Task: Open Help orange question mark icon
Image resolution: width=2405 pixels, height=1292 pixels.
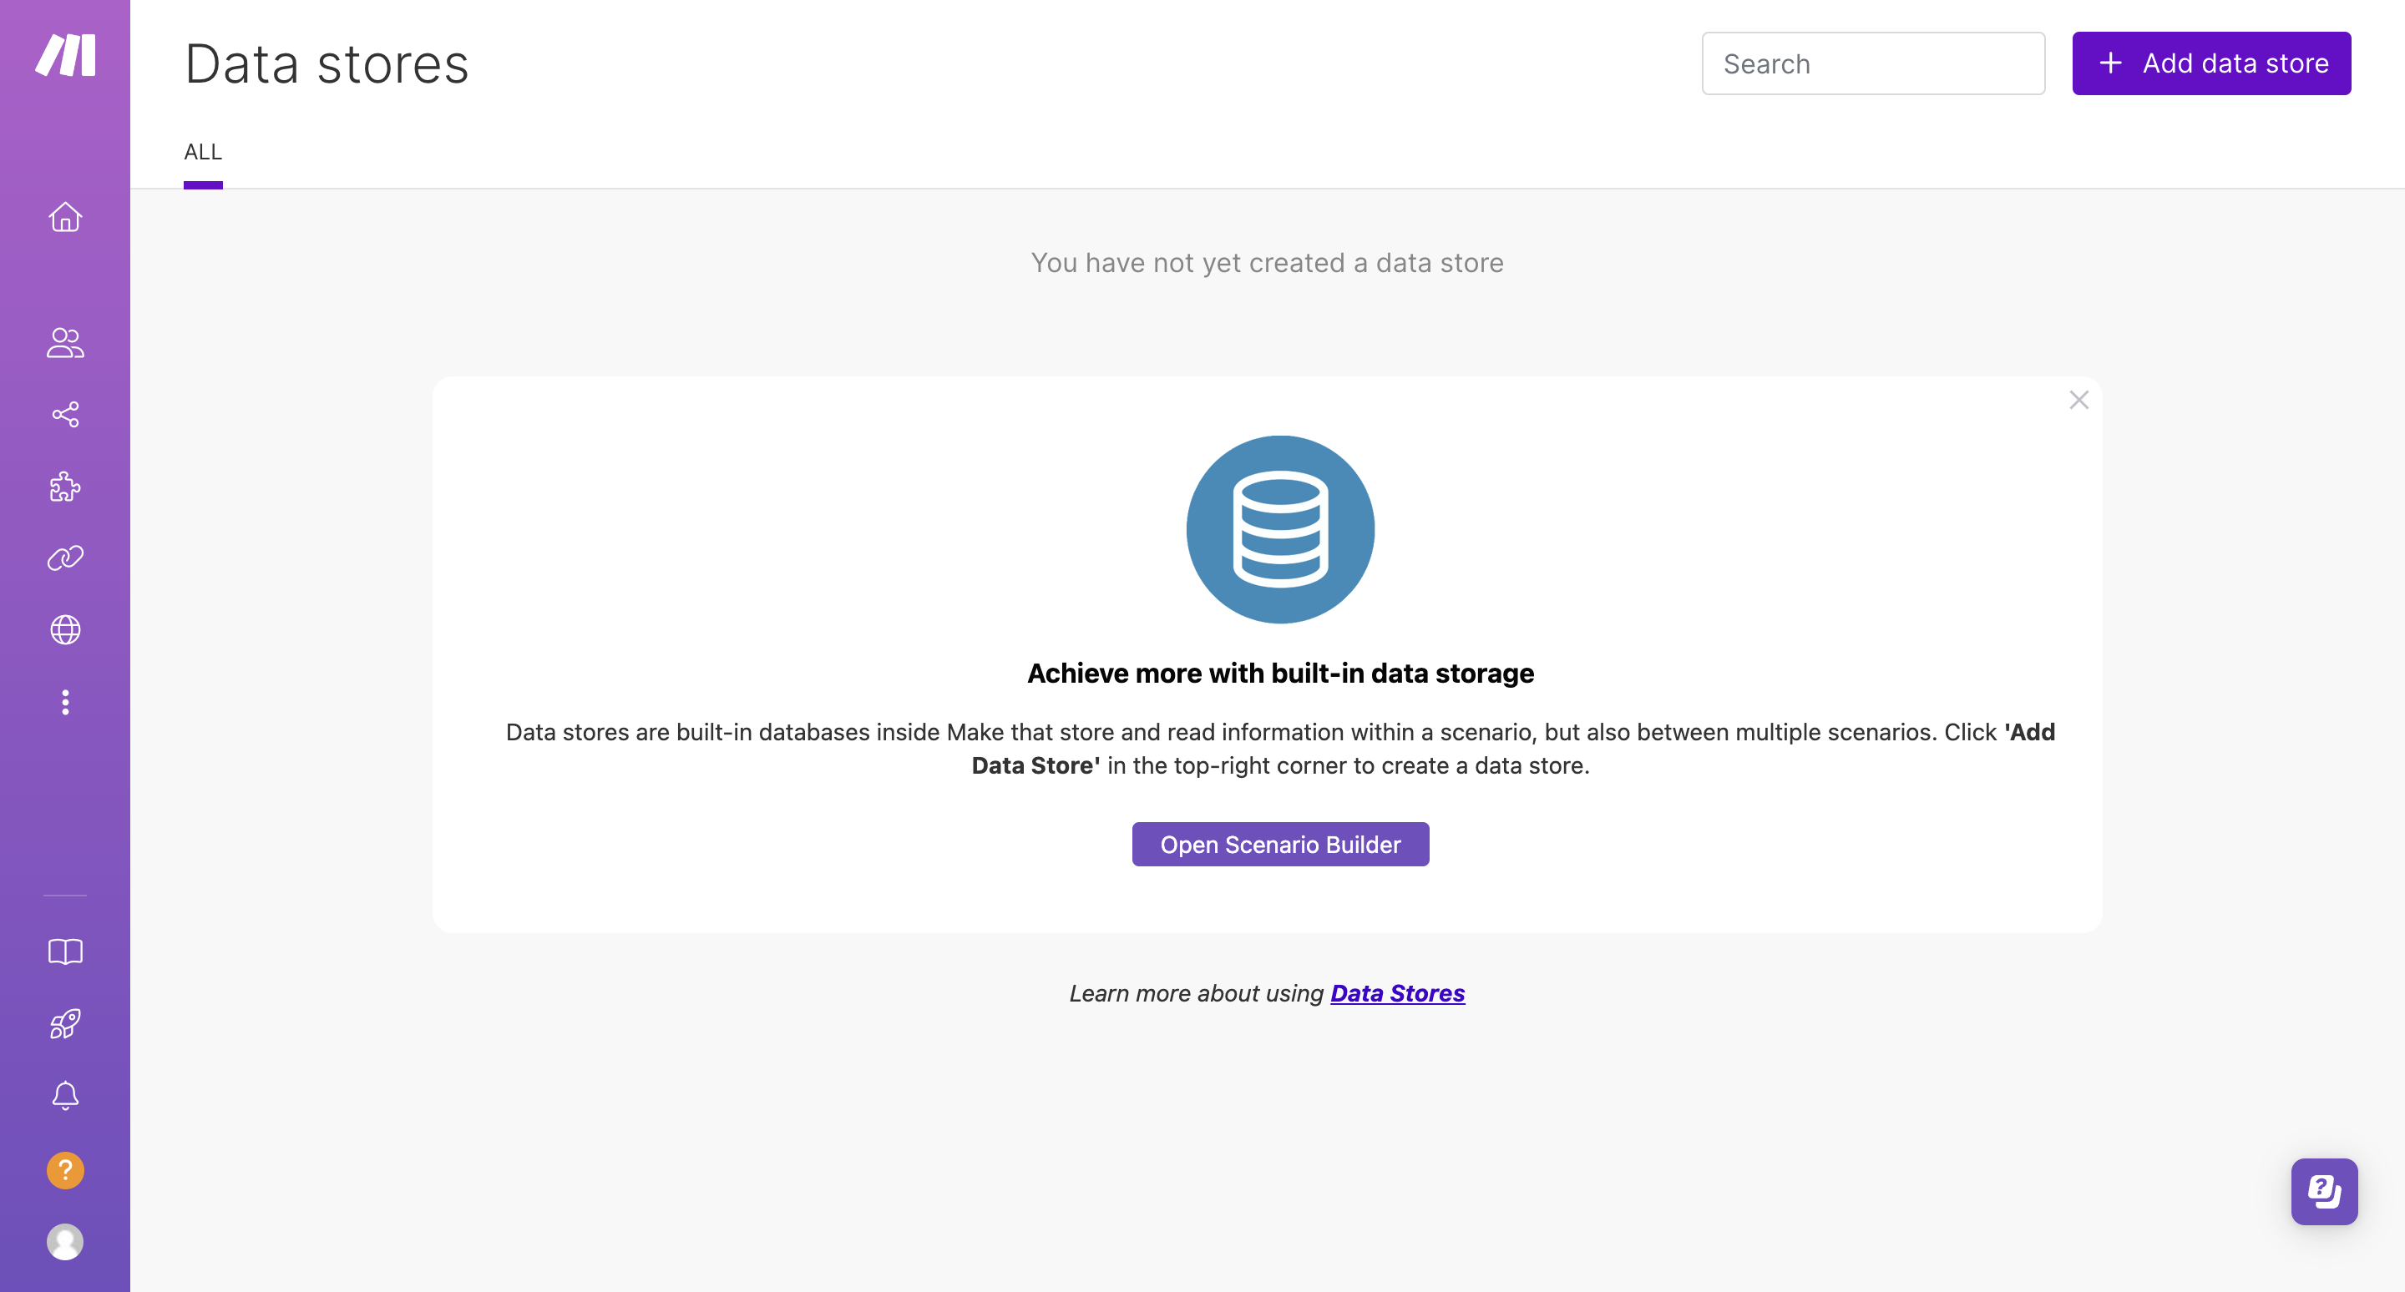Action: point(65,1170)
